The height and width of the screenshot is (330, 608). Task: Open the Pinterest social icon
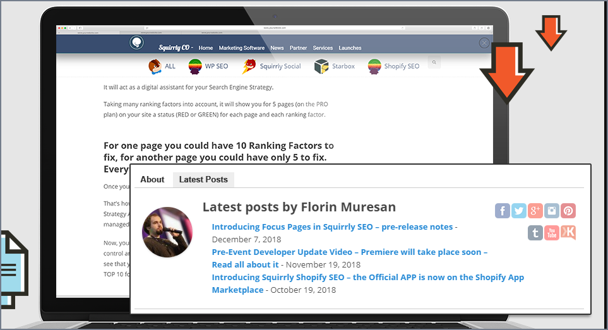point(568,211)
